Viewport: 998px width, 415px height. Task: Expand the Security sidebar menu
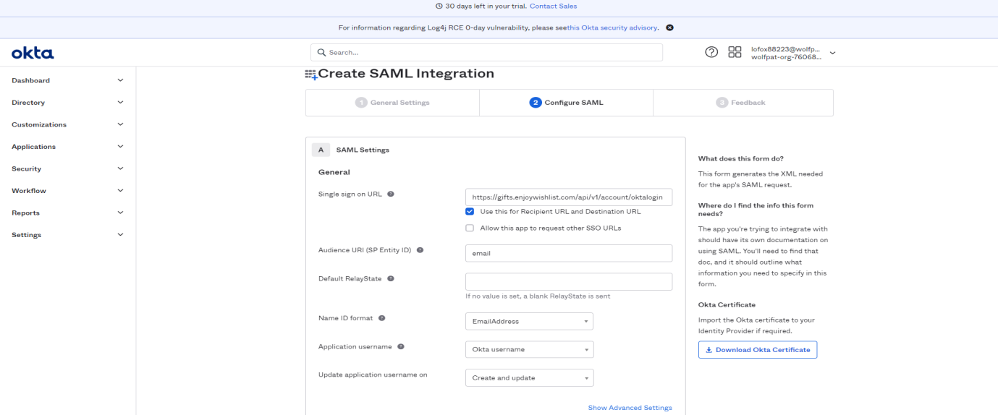pyautogui.click(x=67, y=168)
